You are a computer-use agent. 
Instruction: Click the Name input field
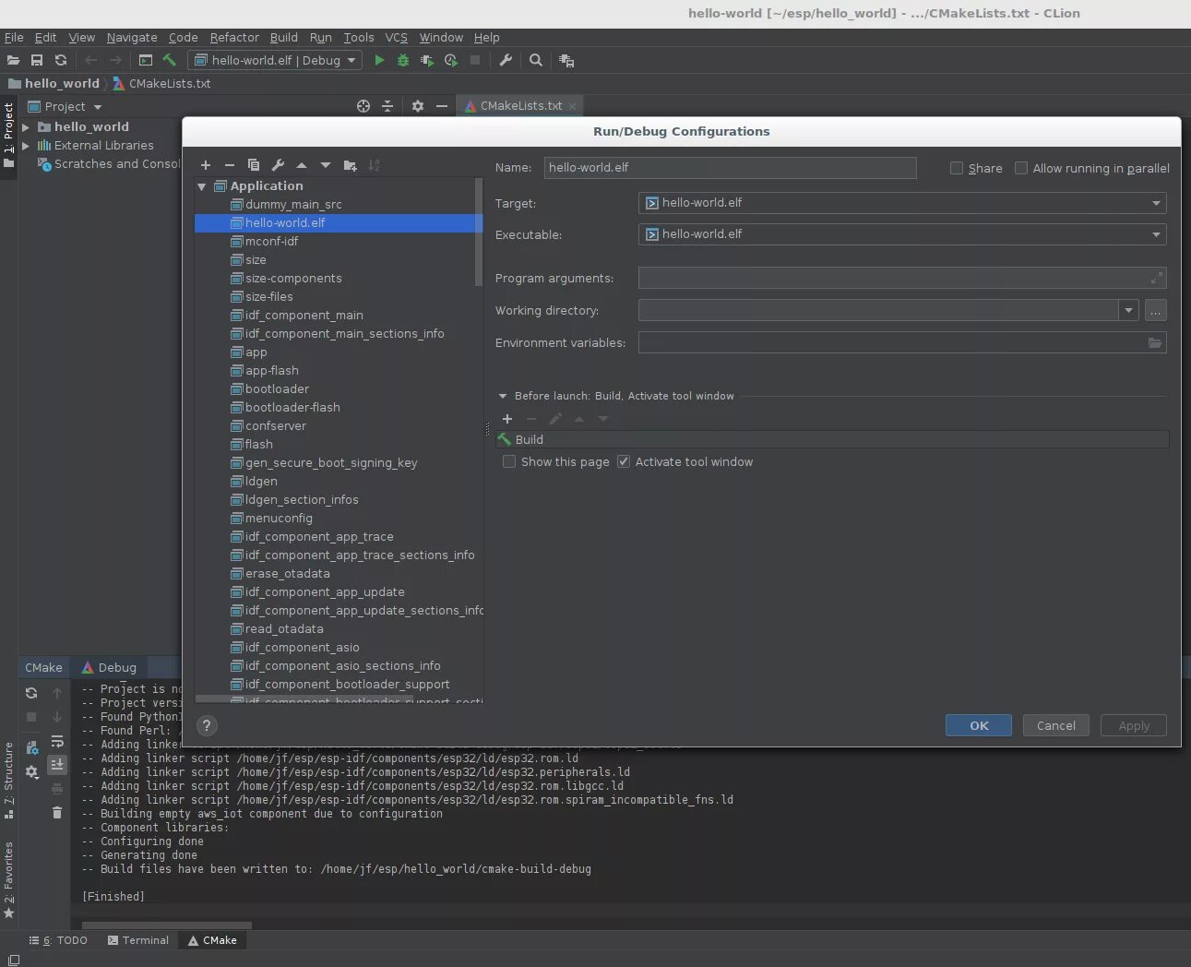[730, 168]
